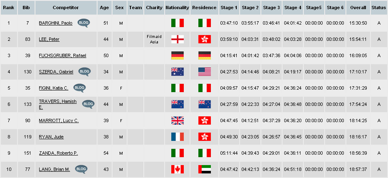388x178 pixels.
Task: Click Lucy Marriott's United Kingdom nationality flag
Action: [x=178, y=120]
